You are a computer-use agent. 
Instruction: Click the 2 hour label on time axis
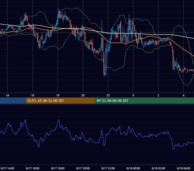(x=158, y=95)
